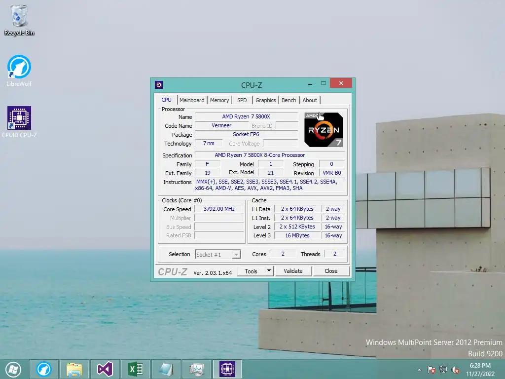505x379 pixels.
Task: Click the Revision value VMR-B0
Action: click(332, 173)
